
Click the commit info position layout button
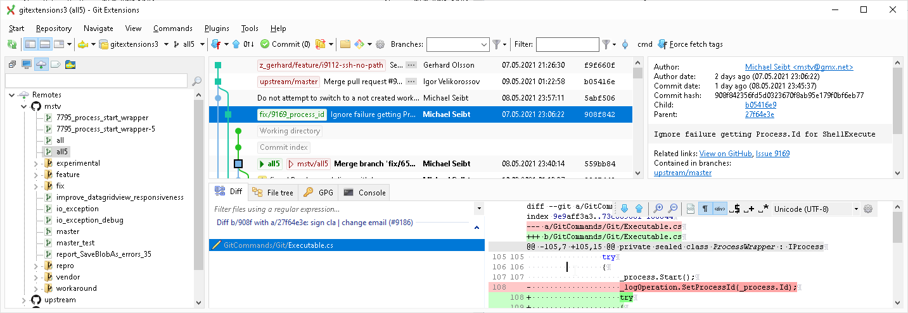pos(60,44)
